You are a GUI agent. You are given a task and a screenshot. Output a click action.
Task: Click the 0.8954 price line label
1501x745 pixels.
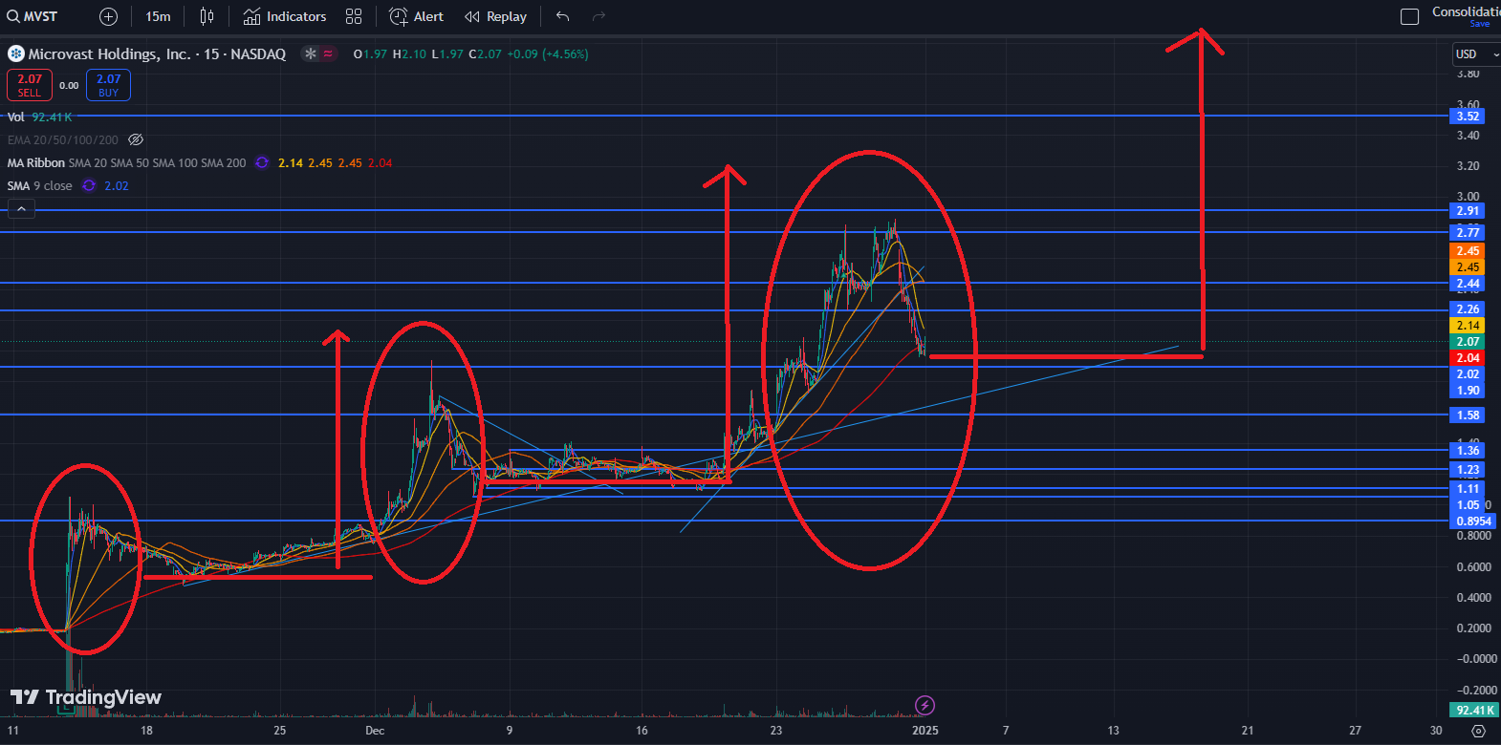(x=1473, y=521)
